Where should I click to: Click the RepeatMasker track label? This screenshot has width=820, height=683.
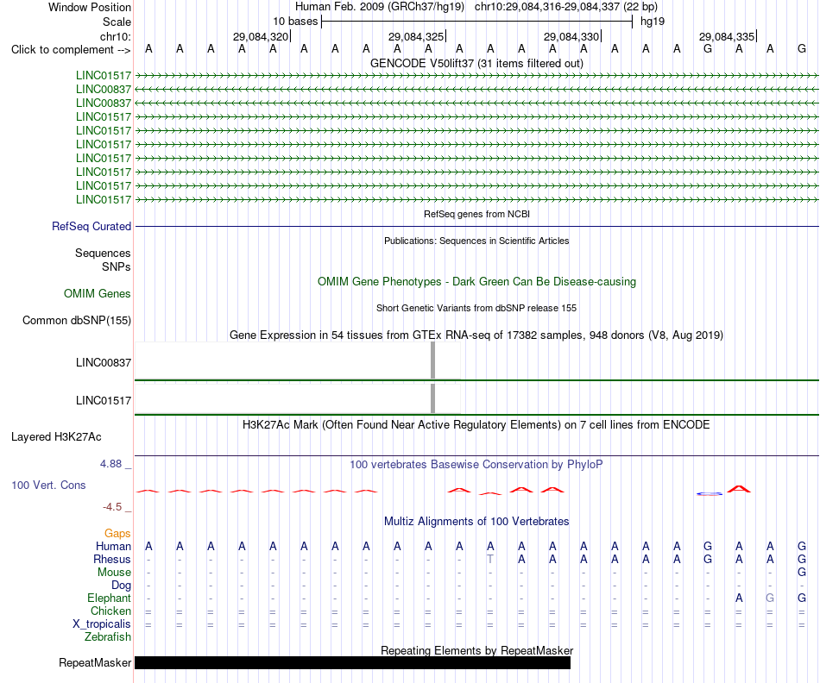(95, 662)
